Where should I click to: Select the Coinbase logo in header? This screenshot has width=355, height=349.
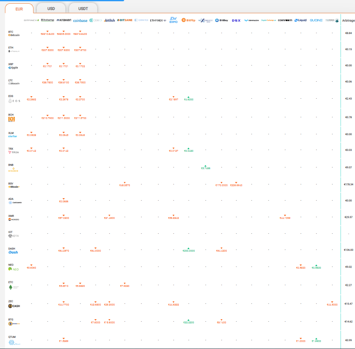click(x=80, y=20)
